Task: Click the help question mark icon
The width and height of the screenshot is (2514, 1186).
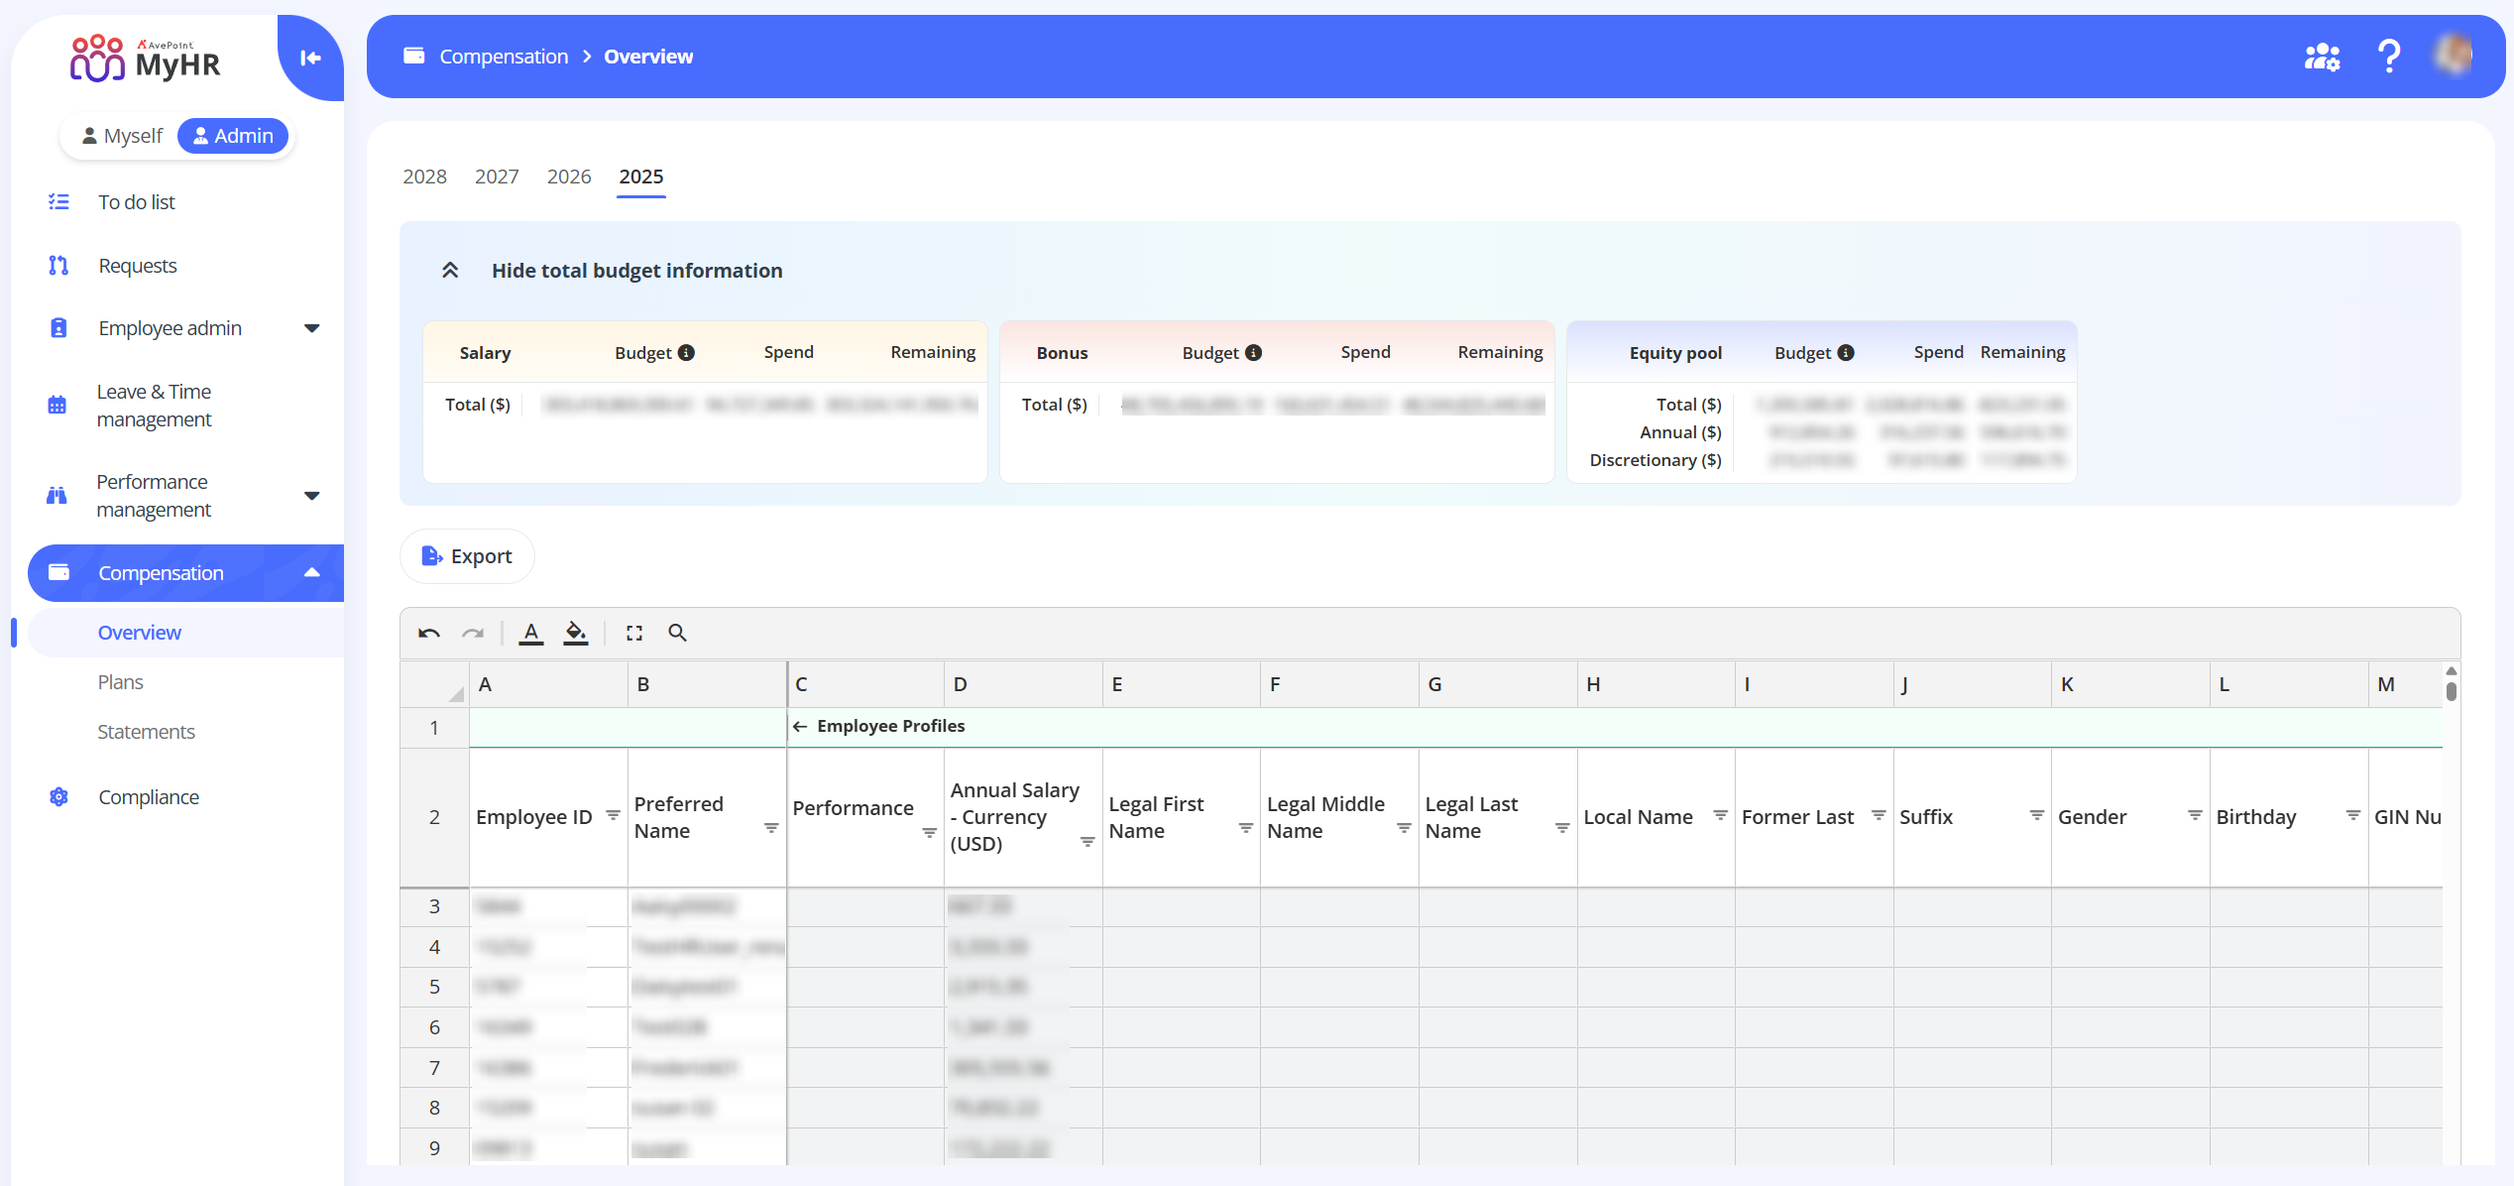Action: coord(2389,57)
